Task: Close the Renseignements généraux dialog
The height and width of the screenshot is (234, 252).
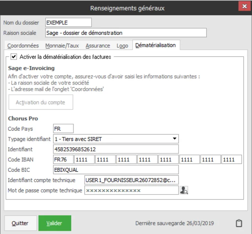Action: (245, 6)
